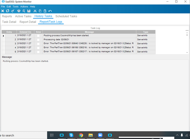Screen dimensions: 190x139
Task: Select 'Processing date: 02/06/21' message cell
Action: coord(89,39)
